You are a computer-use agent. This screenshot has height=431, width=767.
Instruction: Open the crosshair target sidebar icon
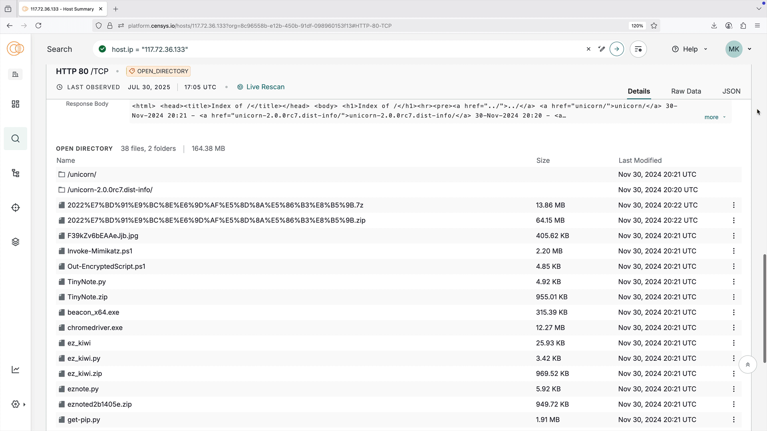(15, 208)
